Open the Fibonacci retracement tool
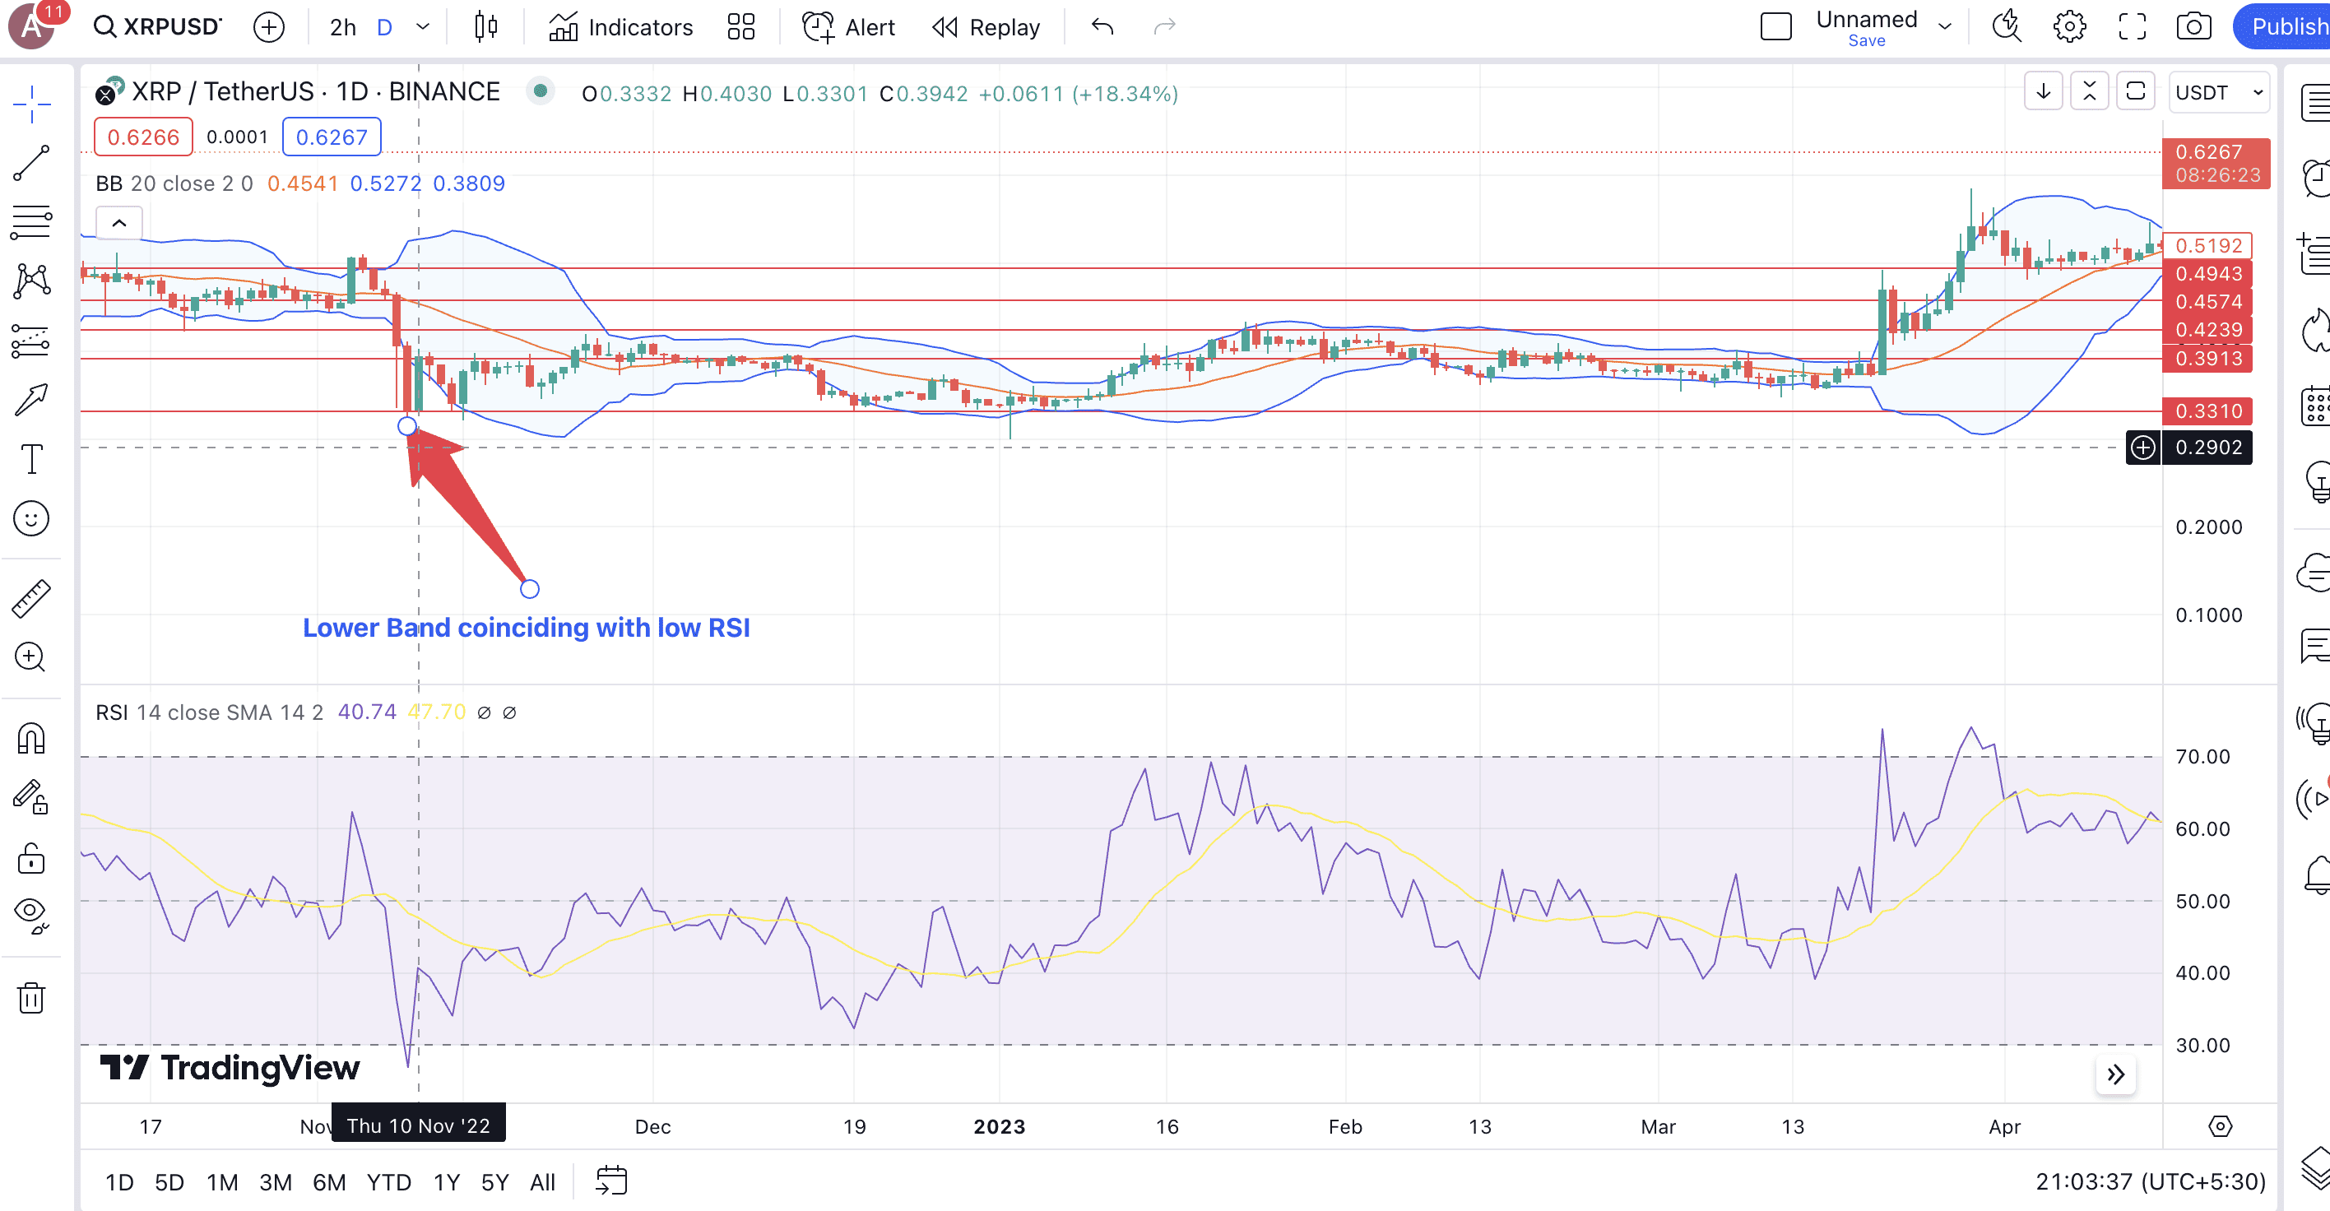This screenshot has height=1211, width=2330. (31, 221)
